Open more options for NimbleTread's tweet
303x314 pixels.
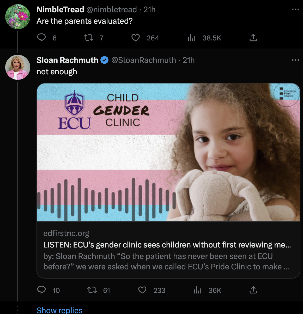click(x=295, y=10)
